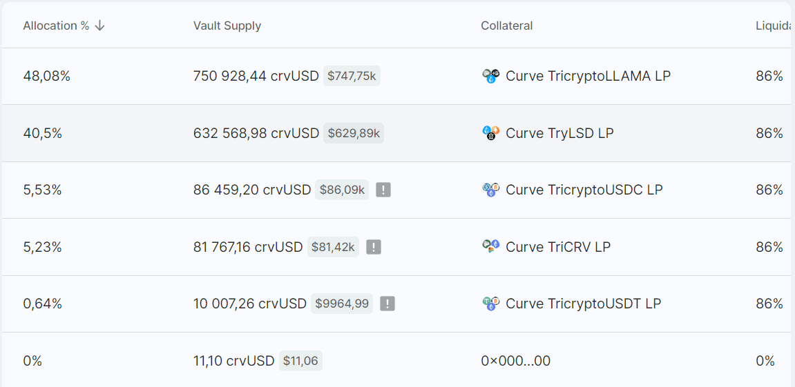Click the Collateral column header

[x=506, y=26]
